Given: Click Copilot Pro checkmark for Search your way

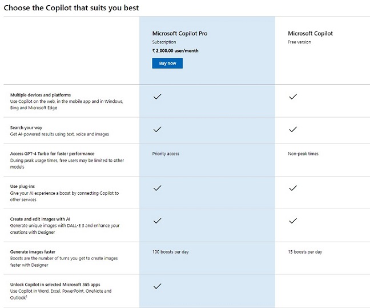Looking at the screenshot, I should 157,130.
